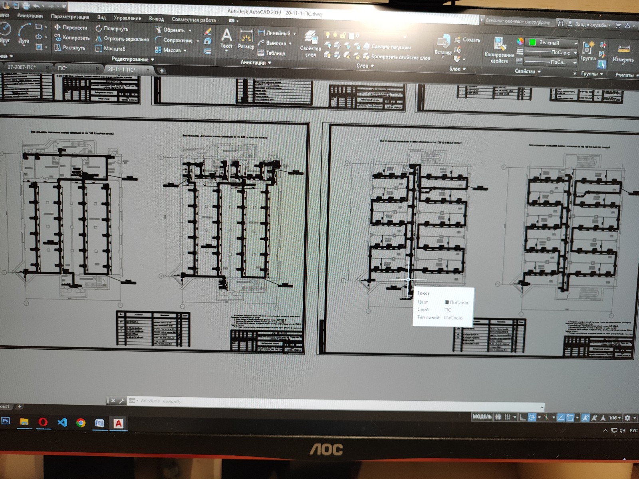The image size is (639, 479).
Task: Toggle МОДЕЛЬ model space button
Action: coord(482,417)
